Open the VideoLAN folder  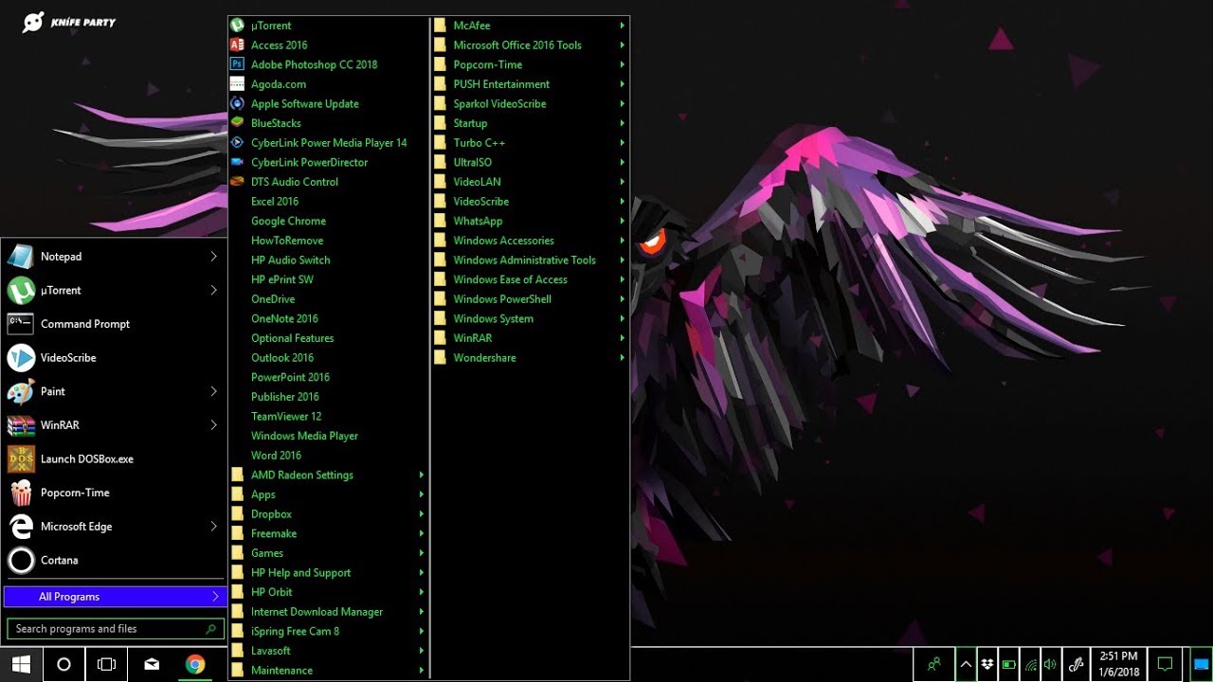[x=530, y=182]
